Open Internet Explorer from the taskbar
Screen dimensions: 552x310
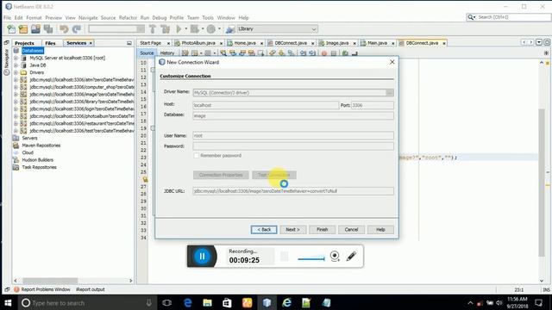pos(287,302)
